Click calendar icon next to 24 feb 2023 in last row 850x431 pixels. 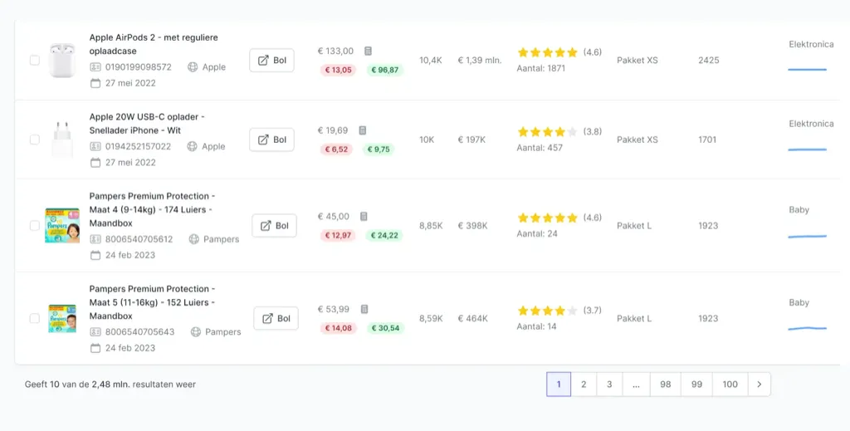(x=95, y=347)
